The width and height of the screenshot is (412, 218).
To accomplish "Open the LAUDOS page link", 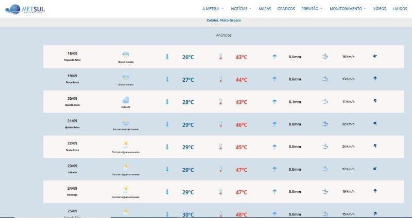I will point(400,9).
